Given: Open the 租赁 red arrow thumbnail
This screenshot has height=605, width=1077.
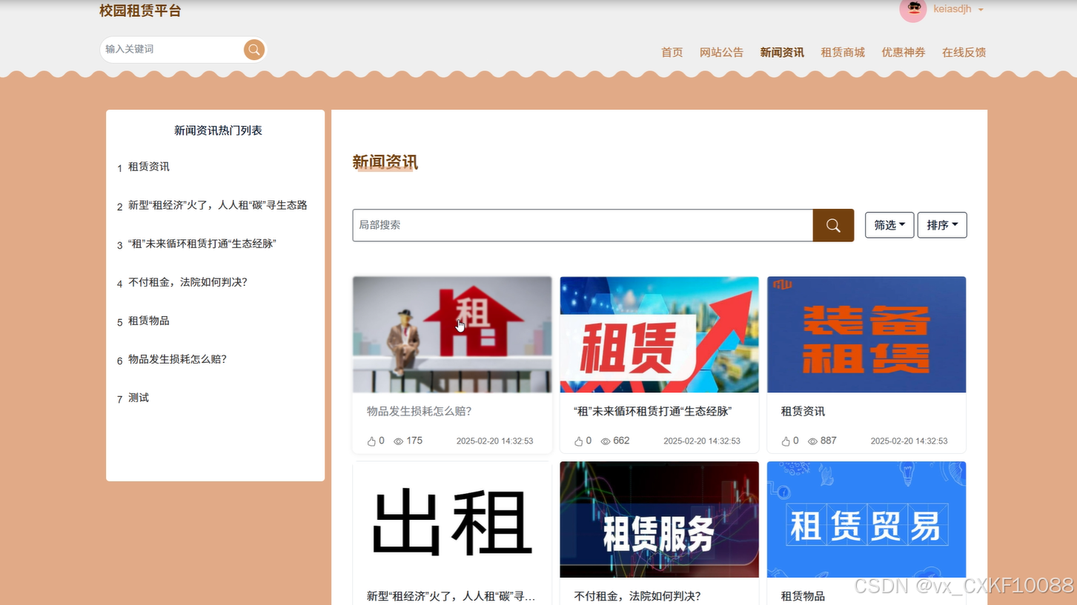Looking at the screenshot, I should [659, 335].
